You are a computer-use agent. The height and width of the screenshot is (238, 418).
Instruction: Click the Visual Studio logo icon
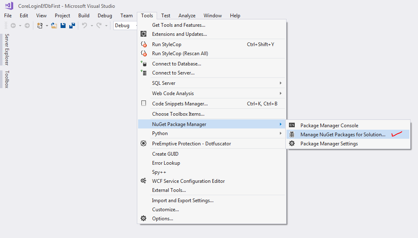coord(9,6)
